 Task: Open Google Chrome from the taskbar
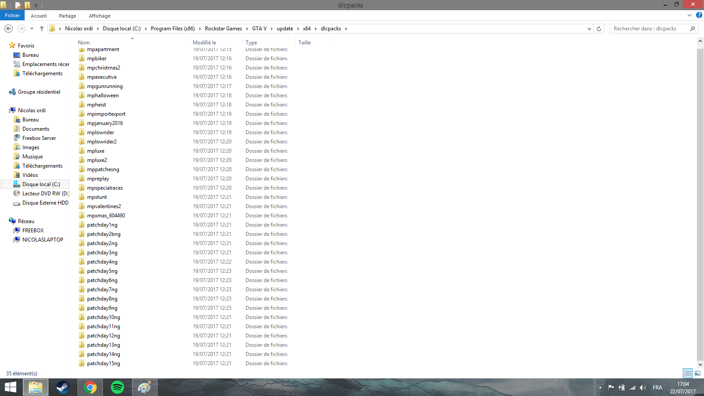coord(90,387)
